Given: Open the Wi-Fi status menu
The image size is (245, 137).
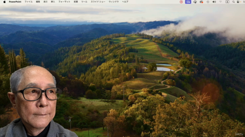Looking at the screenshot, I should pos(220,2).
